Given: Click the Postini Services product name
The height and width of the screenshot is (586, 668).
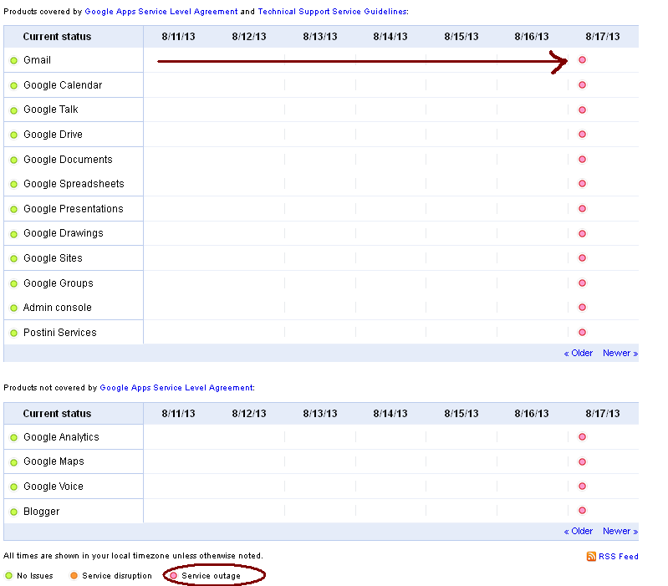Looking at the screenshot, I should click(59, 333).
